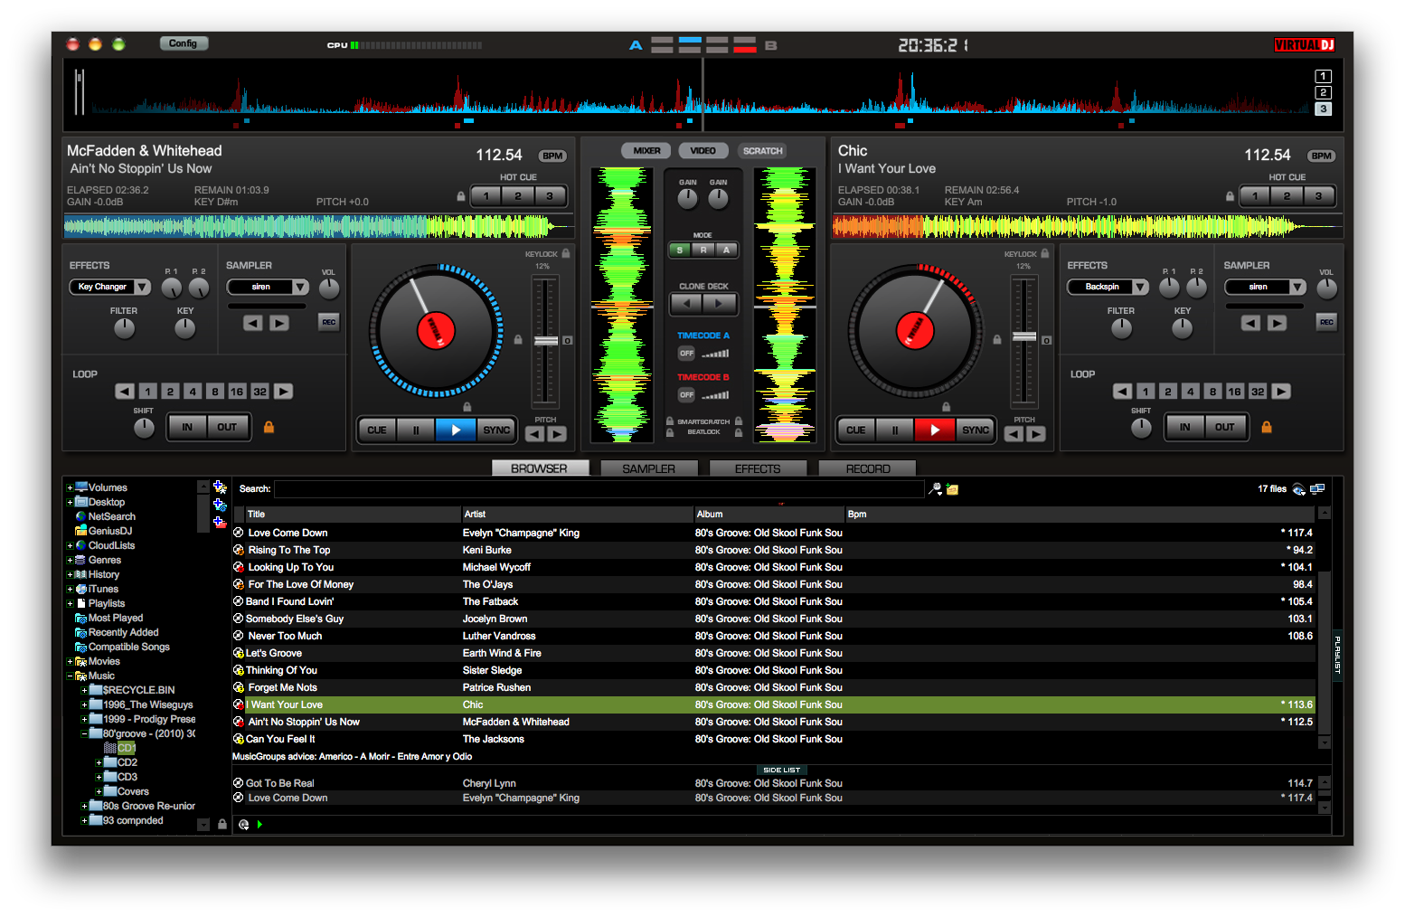Image resolution: width=1405 pixels, height=917 pixels.
Task: Expand the Genres tree node
Action: (70, 561)
